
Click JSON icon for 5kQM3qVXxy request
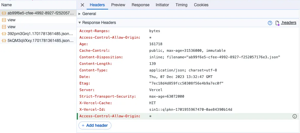tap(4, 41)
